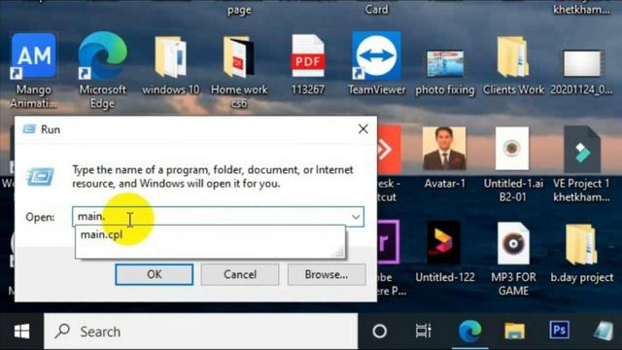This screenshot has width=622, height=350.
Task: Open the red desk shortcut icon
Action: point(389,150)
